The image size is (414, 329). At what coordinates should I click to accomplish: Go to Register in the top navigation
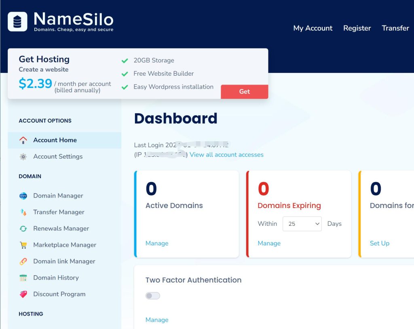tap(357, 28)
